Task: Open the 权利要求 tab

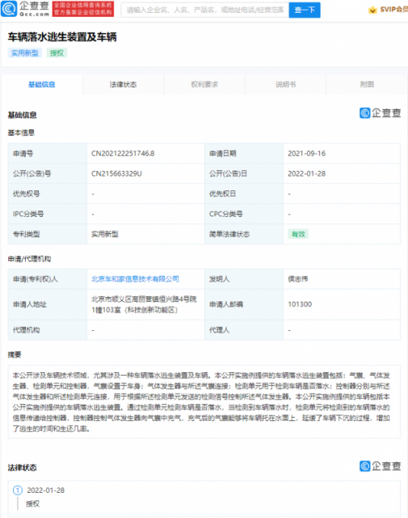Action: 205,84
